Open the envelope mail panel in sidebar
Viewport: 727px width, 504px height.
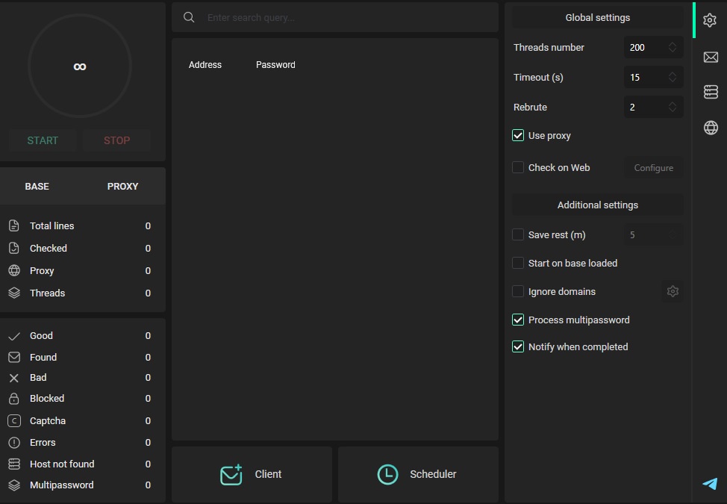[711, 57]
